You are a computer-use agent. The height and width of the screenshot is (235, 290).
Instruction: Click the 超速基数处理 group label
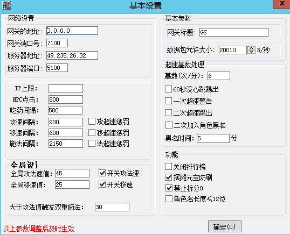pos(184,65)
